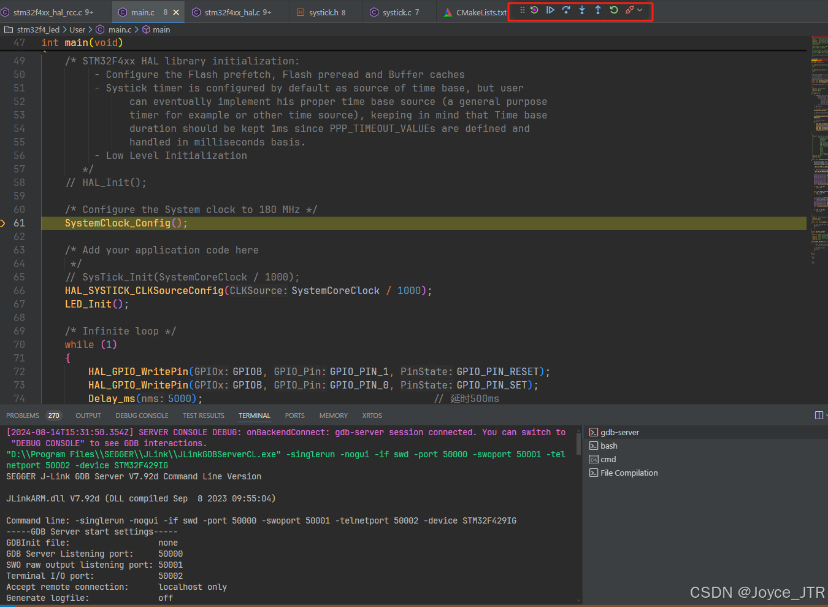The width and height of the screenshot is (828, 607).
Task: Select the gdb-server terminal
Action: (x=705, y=432)
